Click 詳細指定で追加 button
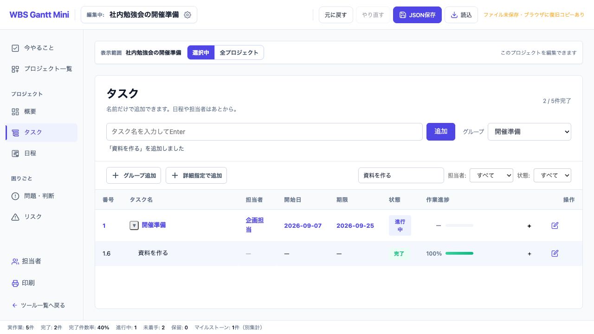 pos(196,175)
